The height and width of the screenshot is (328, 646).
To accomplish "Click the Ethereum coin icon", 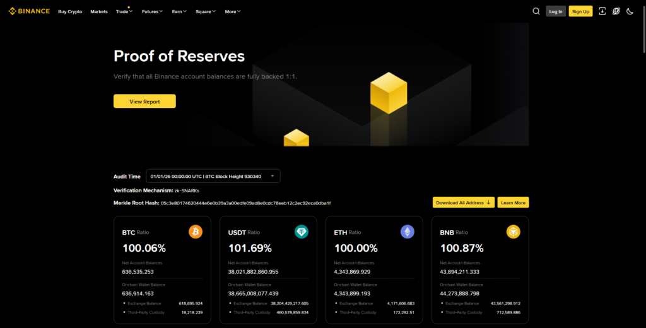I will coord(408,231).
